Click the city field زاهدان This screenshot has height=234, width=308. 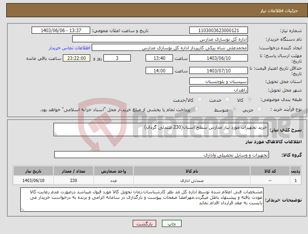[x=219, y=90]
